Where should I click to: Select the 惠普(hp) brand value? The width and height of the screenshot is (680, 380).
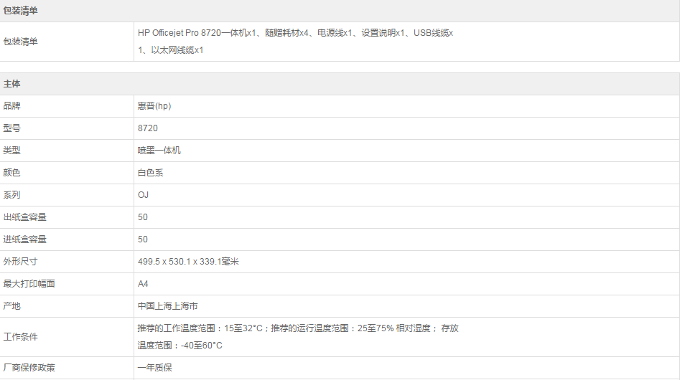tap(154, 106)
